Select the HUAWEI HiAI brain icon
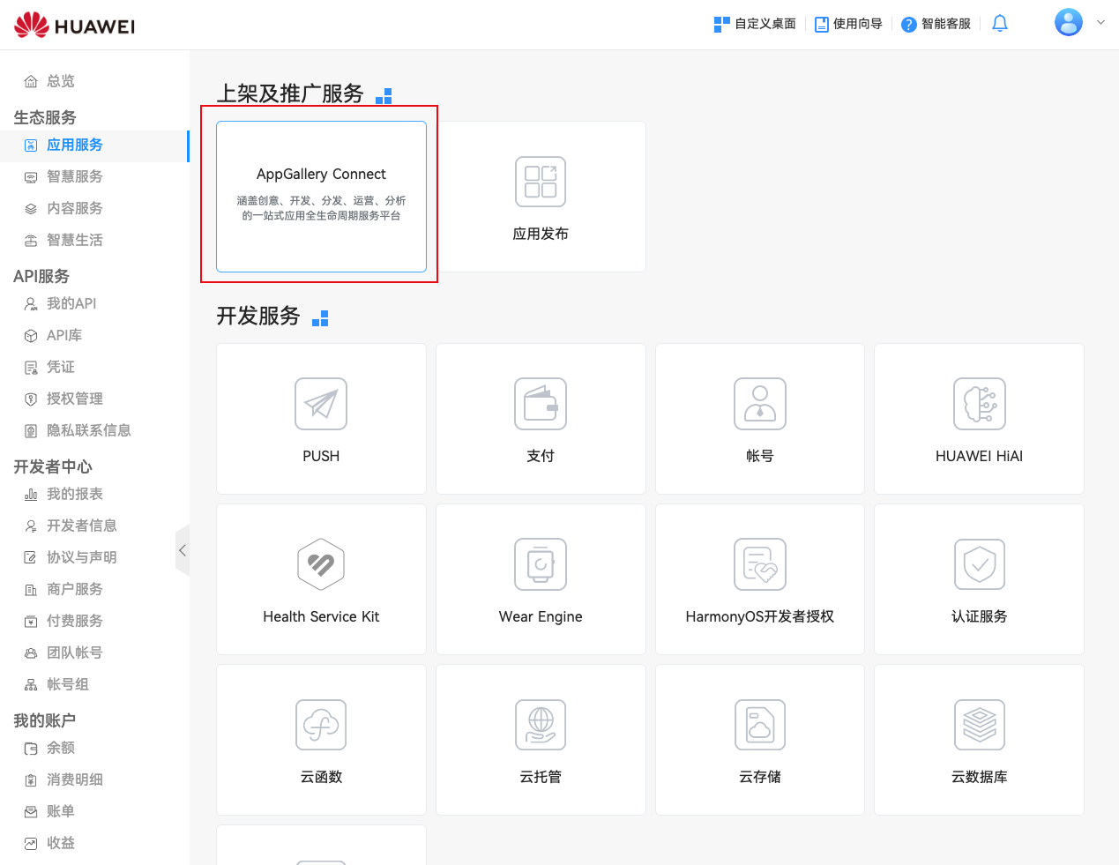Screen dimensions: 1119x865 [979, 404]
